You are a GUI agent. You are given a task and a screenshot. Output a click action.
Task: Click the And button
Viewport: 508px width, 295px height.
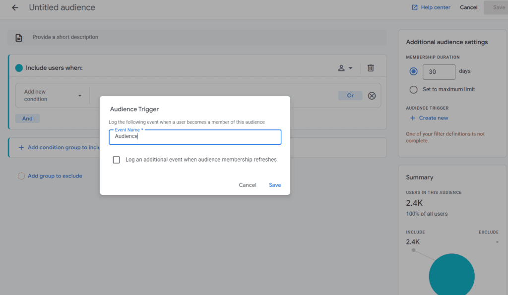click(x=27, y=118)
